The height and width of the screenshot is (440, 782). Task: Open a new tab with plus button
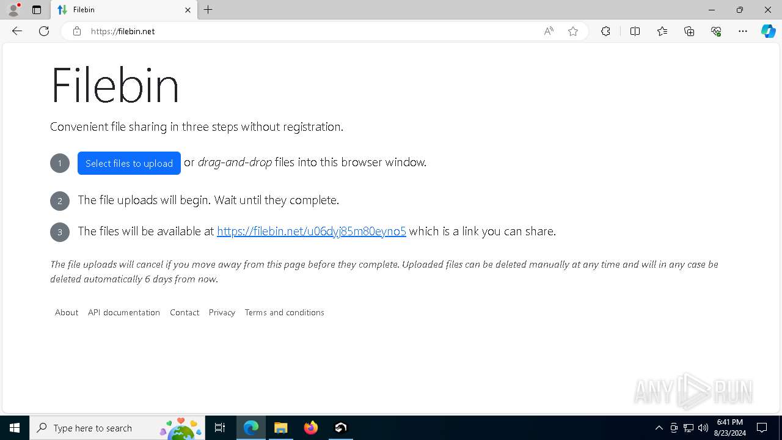[208, 10]
